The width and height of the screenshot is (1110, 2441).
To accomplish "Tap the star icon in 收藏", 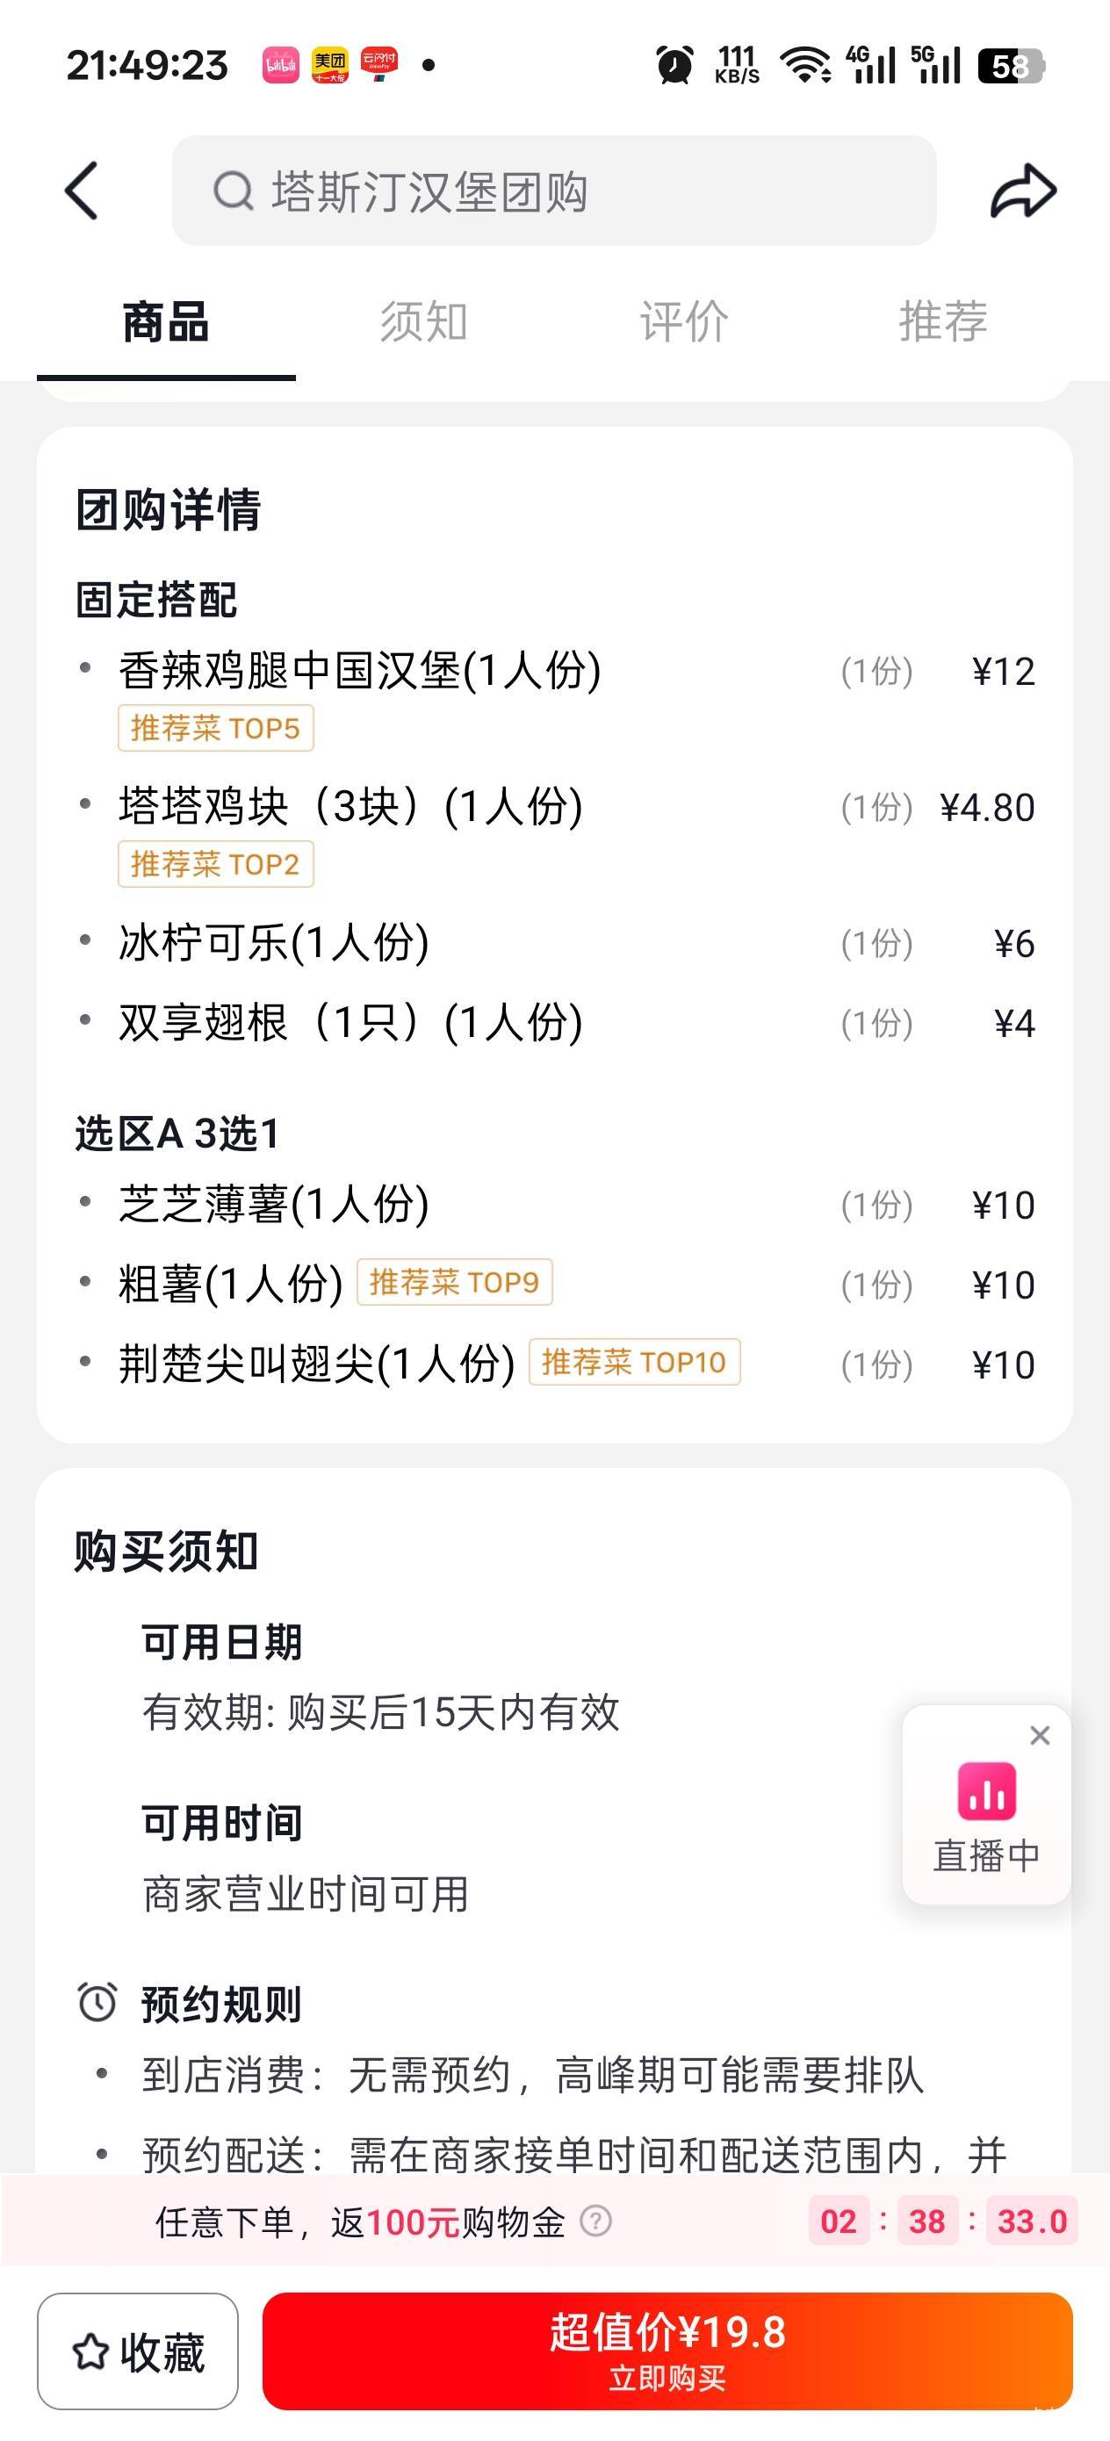I will click(91, 2352).
